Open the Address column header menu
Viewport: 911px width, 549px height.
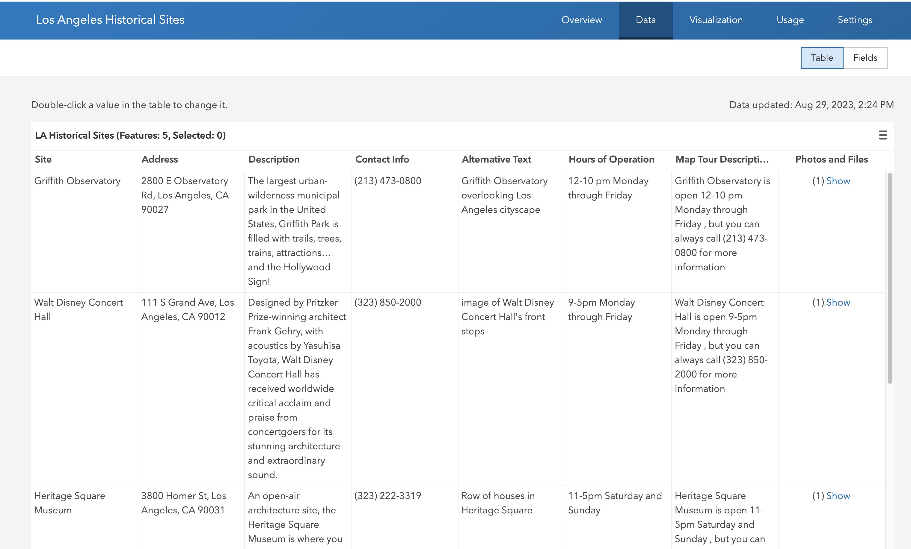(160, 160)
